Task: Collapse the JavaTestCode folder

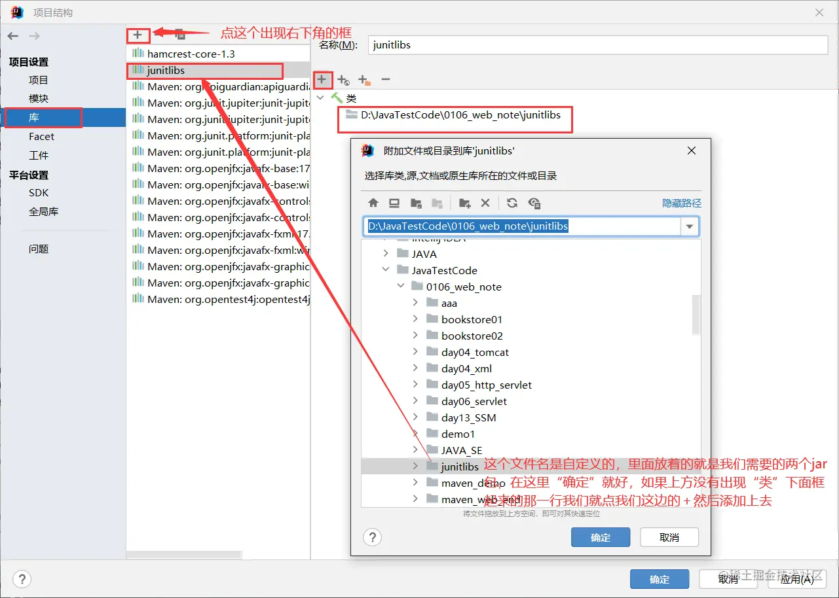Action: coord(386,270)
